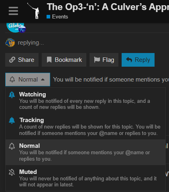Click the blue Reply button
Image resolution: width=169 pixels, height=192 pixels.
138,60
